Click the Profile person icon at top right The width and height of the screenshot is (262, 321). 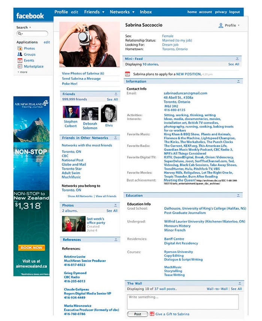point(221,25)
